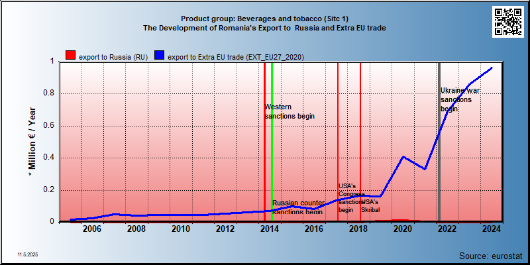Click the 0.2 y-axis value
The height and width of the screenshot is (265, 530).
(49, 190)
